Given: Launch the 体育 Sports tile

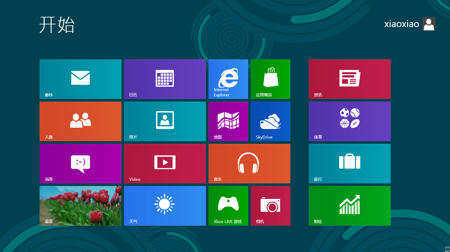Looking at the screenshot, I should tap(350, 121).
